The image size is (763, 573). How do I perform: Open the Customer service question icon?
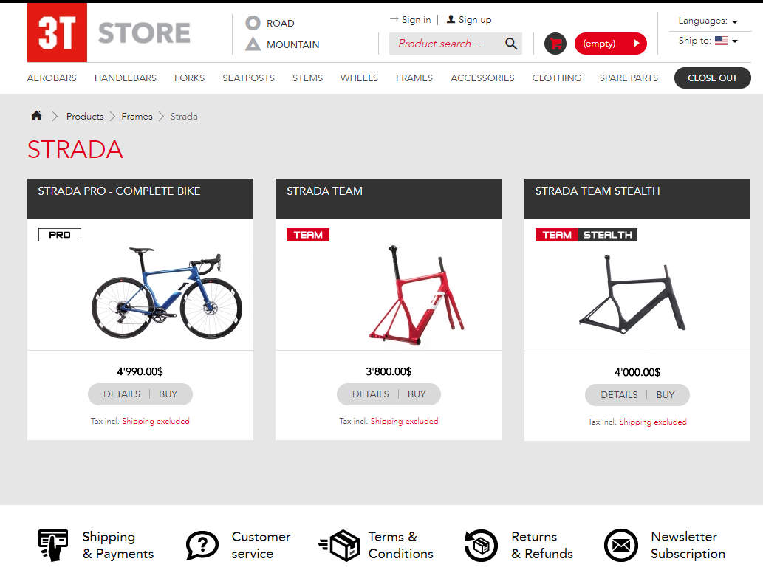pos(202,546)
